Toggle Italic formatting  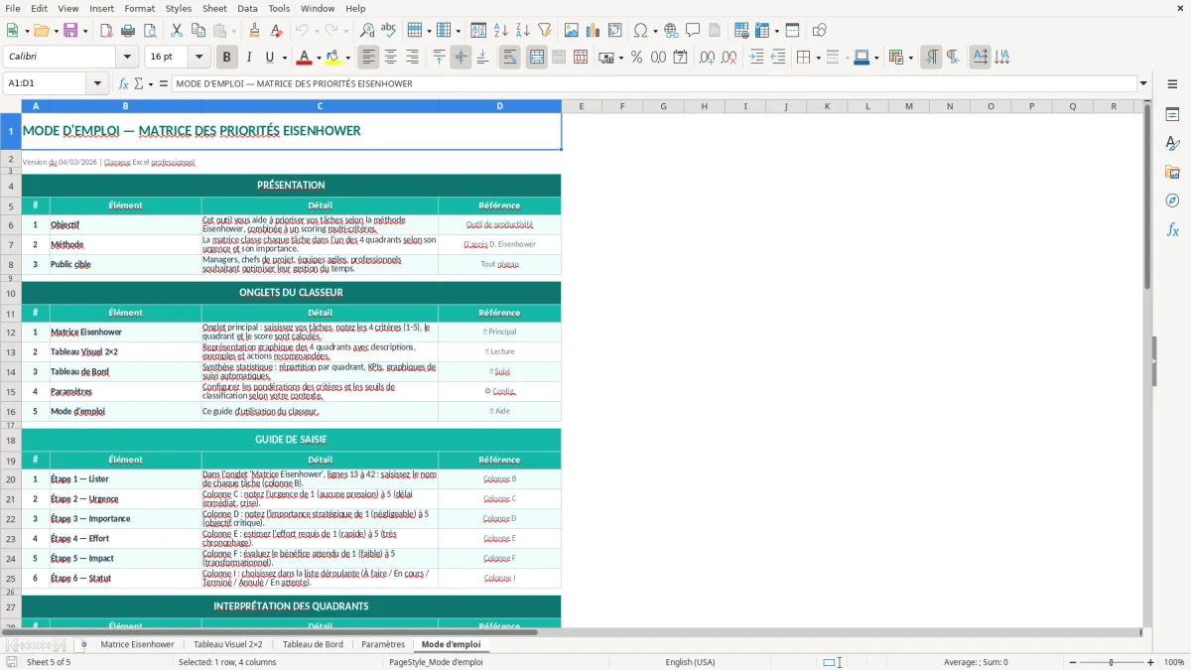tap(248, 58)
